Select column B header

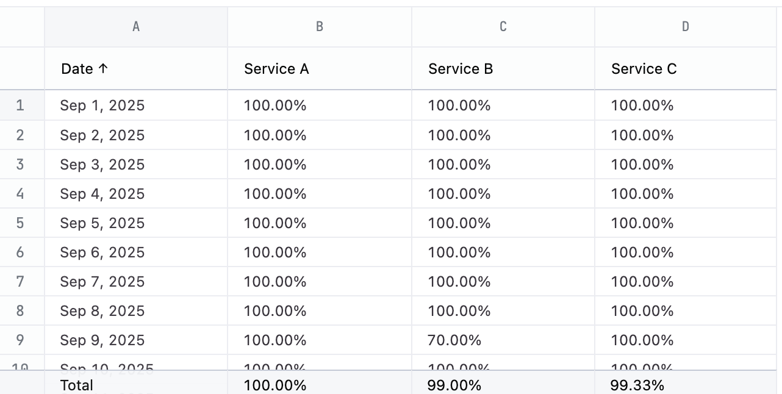click(320, 27)
